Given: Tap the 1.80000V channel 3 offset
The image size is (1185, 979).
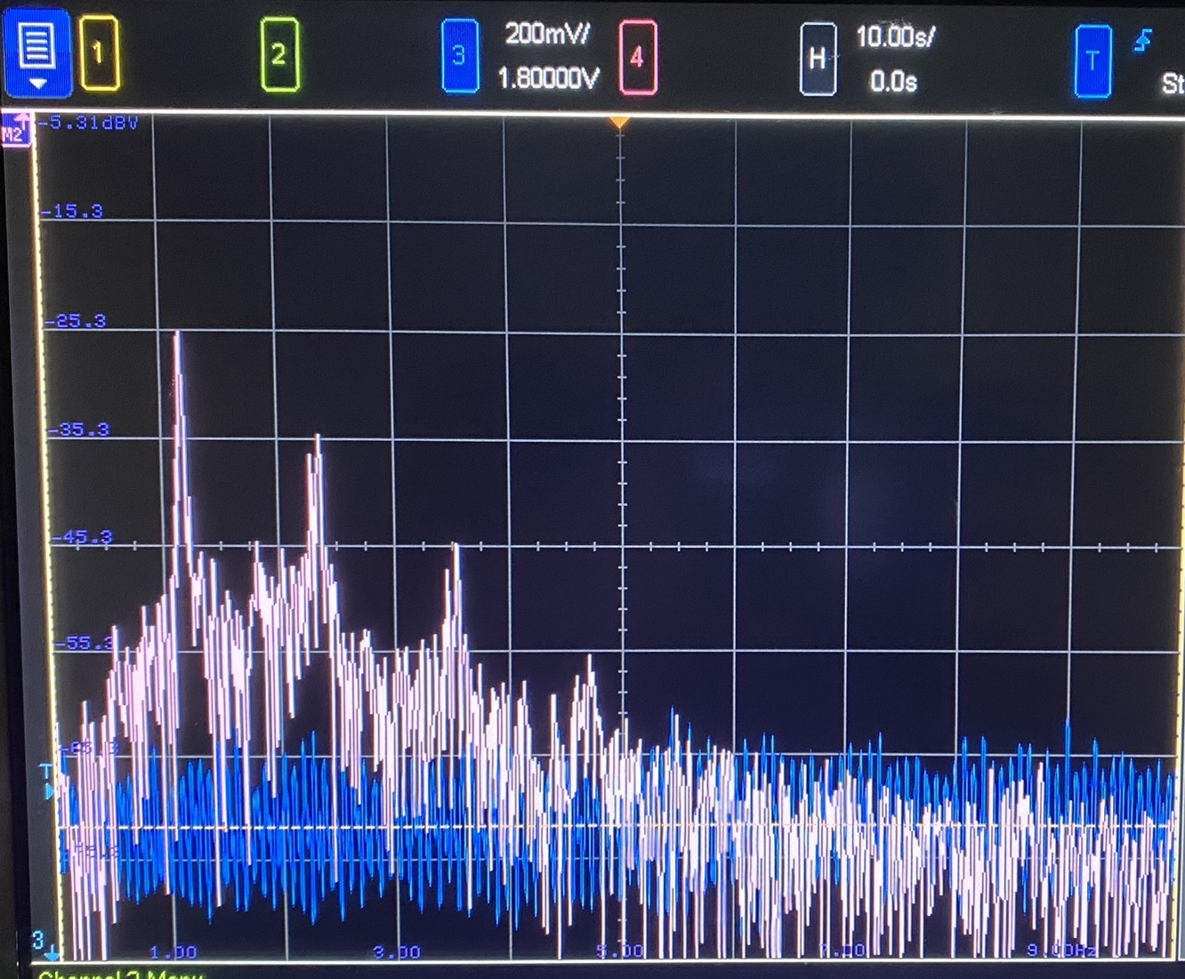Looking at the screenshot, I should (549, 79).
